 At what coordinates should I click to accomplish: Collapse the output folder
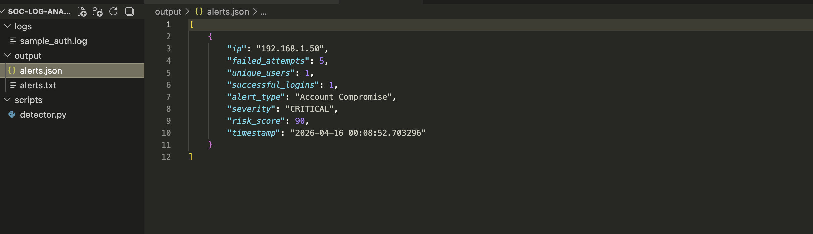[x=7, y=55]
